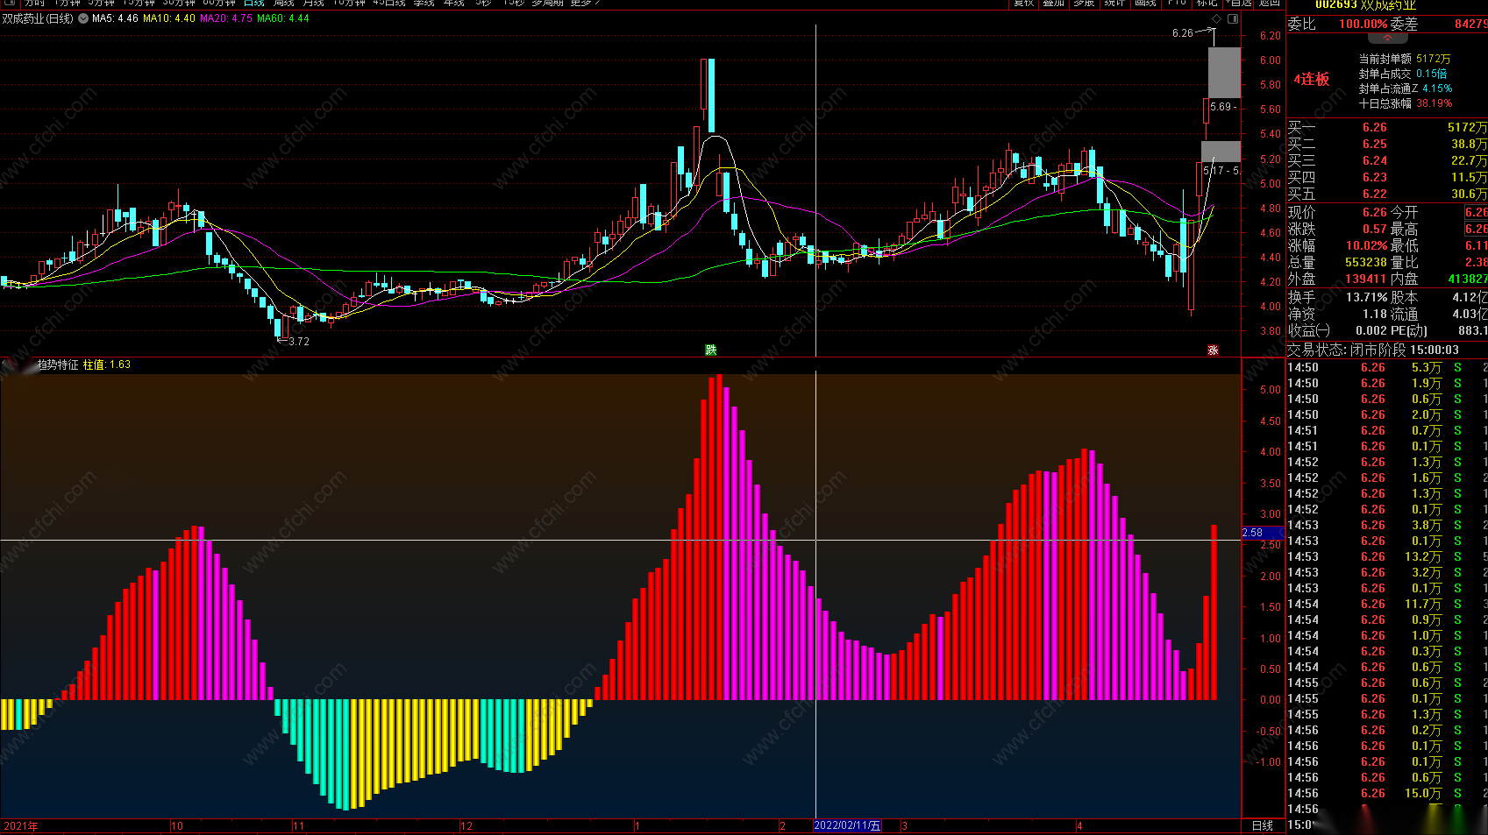Click the MA20: 4.75 indicator label
This screenshot has height=835, width=1488.
coord(226,18)
